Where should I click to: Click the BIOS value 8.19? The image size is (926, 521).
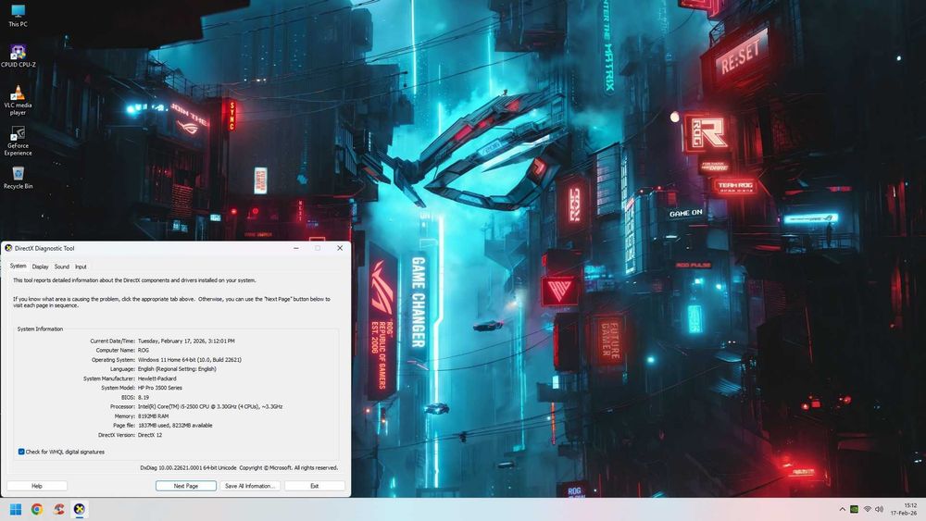[144, 397]
